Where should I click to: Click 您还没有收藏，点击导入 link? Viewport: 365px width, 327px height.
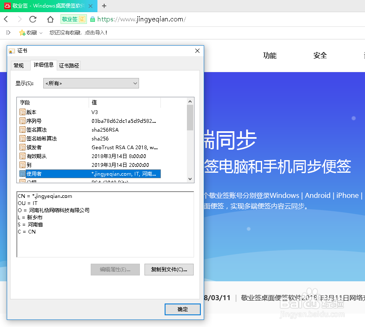click(78, 33)
